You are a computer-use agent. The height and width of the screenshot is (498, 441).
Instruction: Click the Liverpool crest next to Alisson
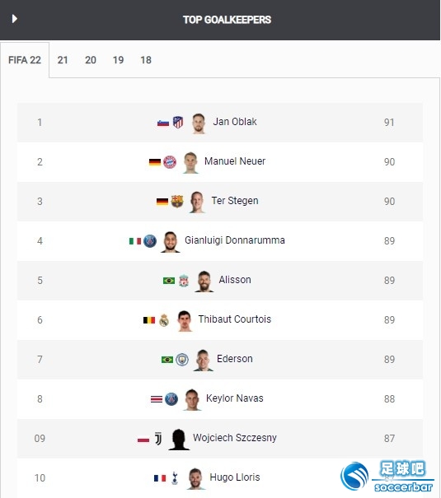click(184, 281)
